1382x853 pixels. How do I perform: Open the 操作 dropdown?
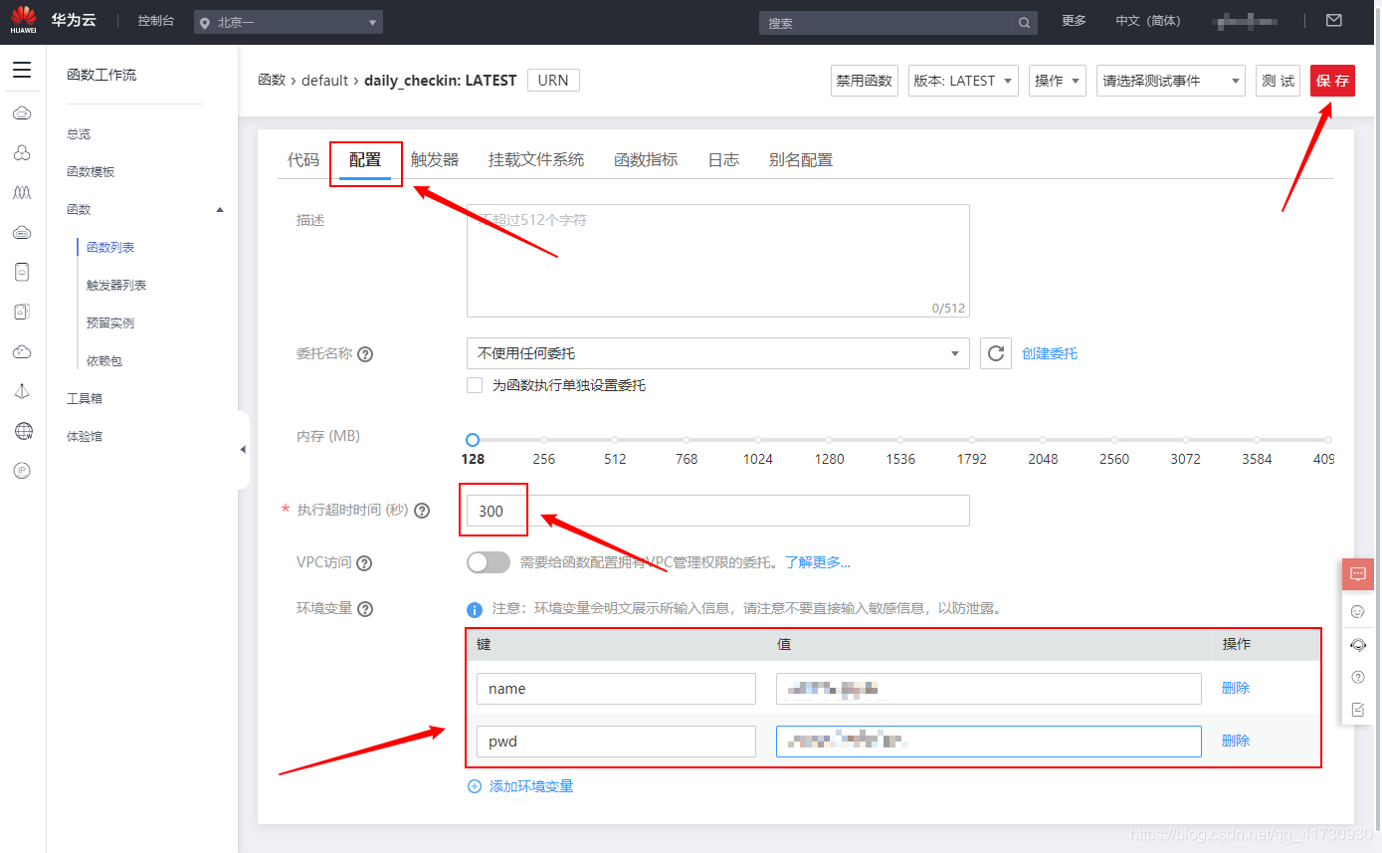click(x=1058, y=81)
